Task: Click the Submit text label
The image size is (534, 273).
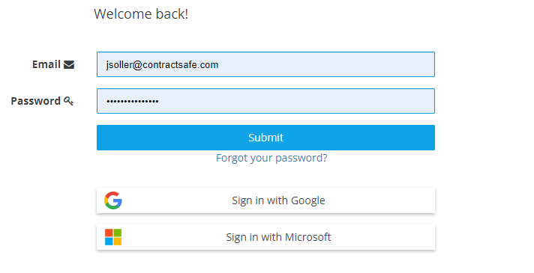Action: pyautogui.click(x=265, y=138)
